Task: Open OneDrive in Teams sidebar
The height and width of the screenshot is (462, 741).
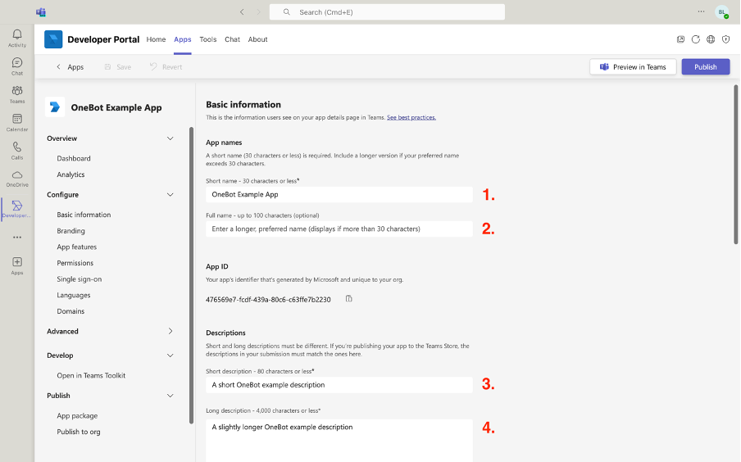Action: (17, 179)
